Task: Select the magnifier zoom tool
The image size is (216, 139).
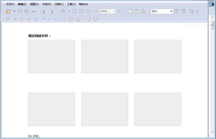Action: coord(63,11)
